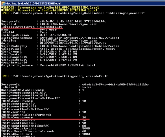Click the WhenChanged value '5/22/2014 9:30:59 AM'
165x137 pixels.
58,52
